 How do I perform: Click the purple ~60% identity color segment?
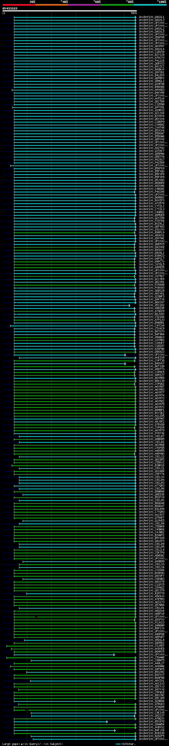pyautogui.click(x=85, y=5)
